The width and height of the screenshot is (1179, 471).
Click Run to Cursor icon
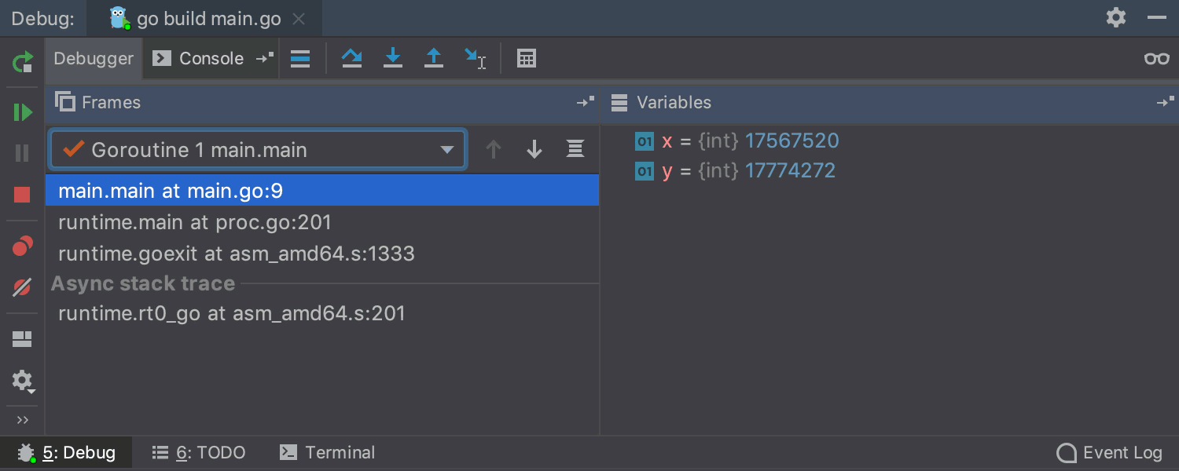click(475, 58)
